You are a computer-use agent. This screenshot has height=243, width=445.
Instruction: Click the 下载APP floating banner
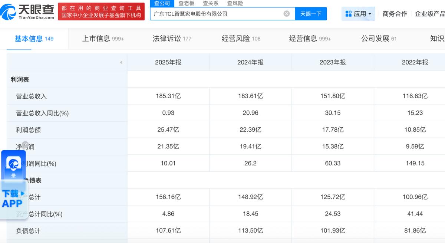(13, 199)
